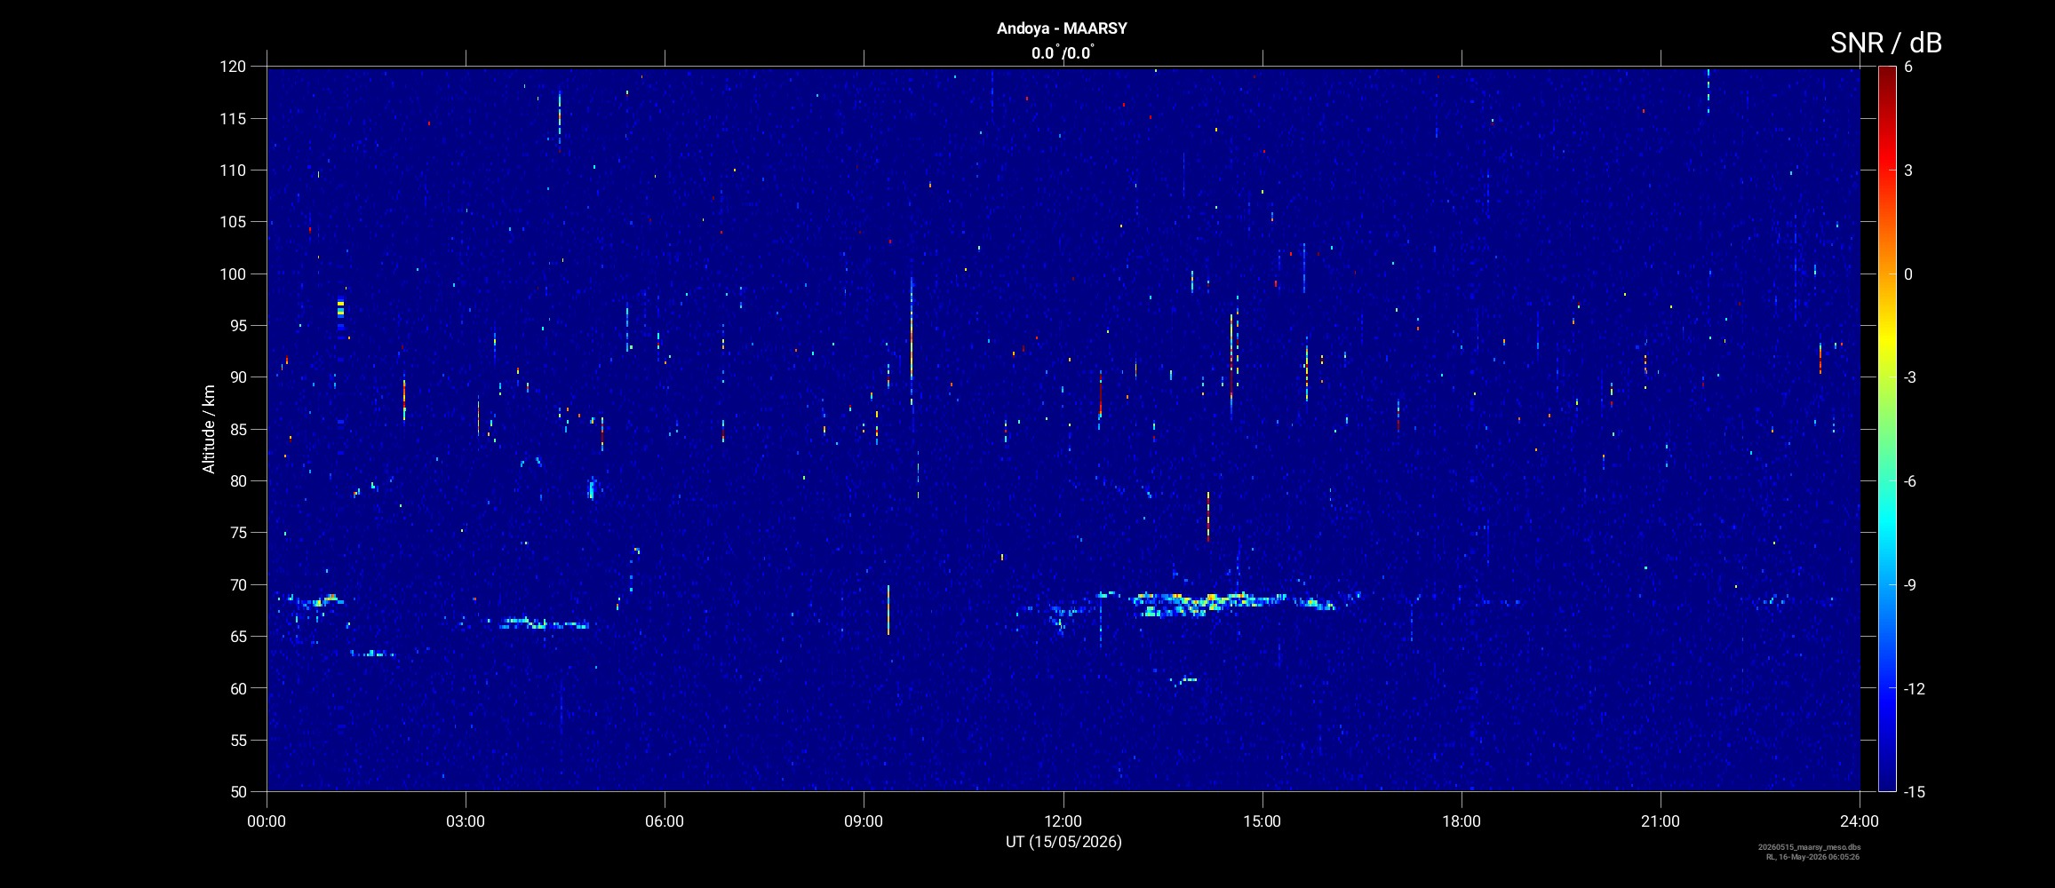Click the 70 km altitude tick label
The height and width of the screenshot is (888, 2055).
pos(236,584)
